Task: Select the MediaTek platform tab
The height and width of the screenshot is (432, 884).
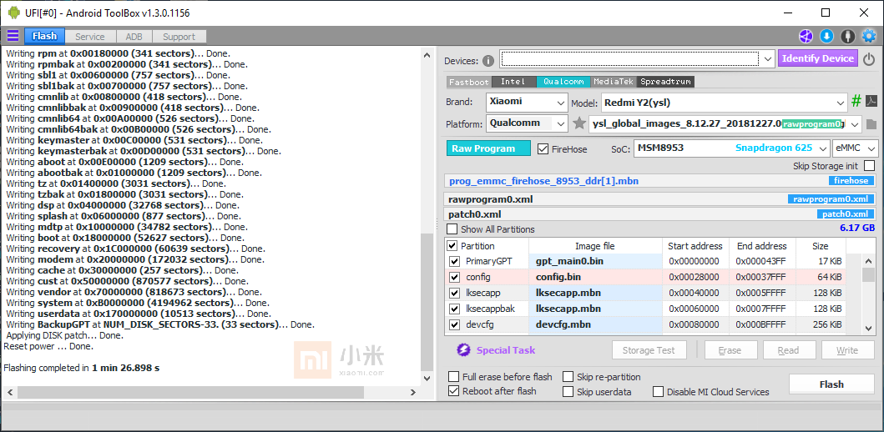Action: pos(614,82)
